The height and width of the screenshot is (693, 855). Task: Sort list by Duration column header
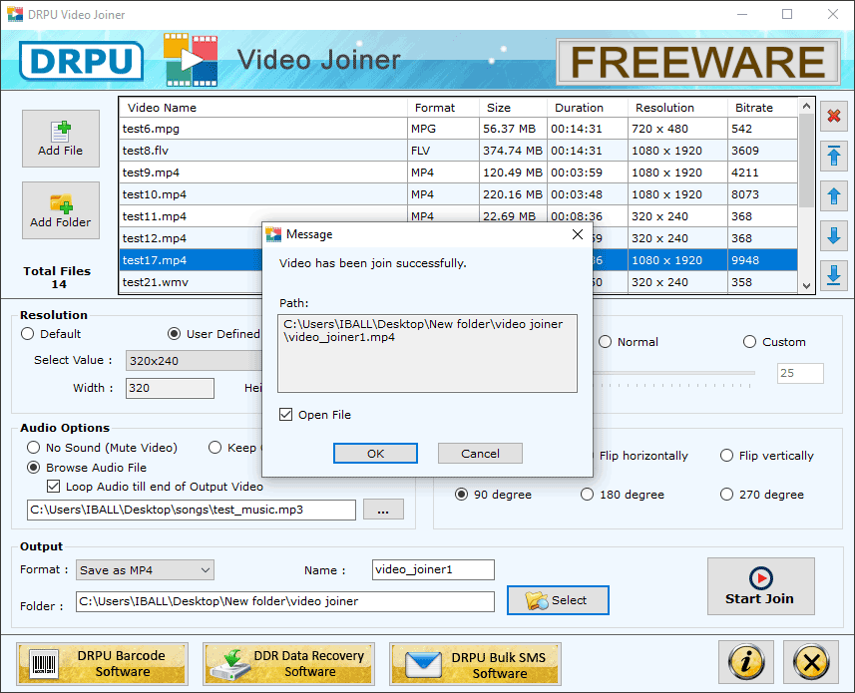[588, 108]
